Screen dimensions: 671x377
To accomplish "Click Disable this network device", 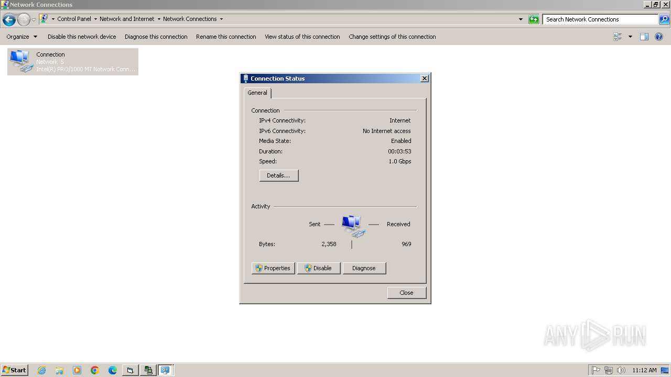I will pyautogui.click(x=82, y=37).
